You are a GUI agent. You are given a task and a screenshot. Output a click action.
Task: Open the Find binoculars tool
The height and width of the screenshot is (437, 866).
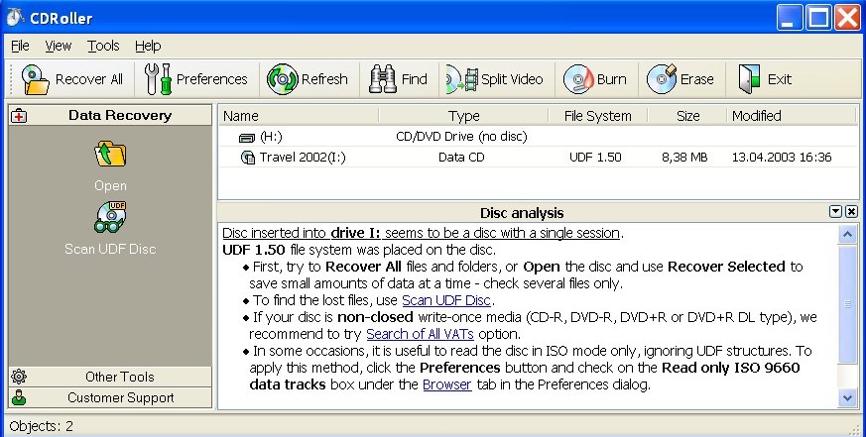(382, 79)
